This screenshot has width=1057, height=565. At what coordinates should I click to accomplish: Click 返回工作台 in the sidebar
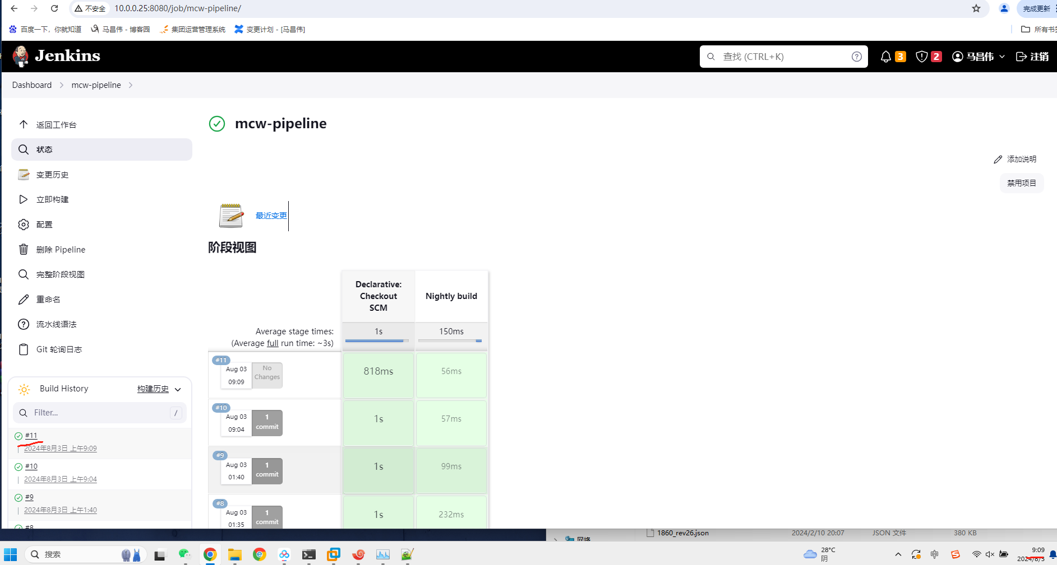click(56, 125)
